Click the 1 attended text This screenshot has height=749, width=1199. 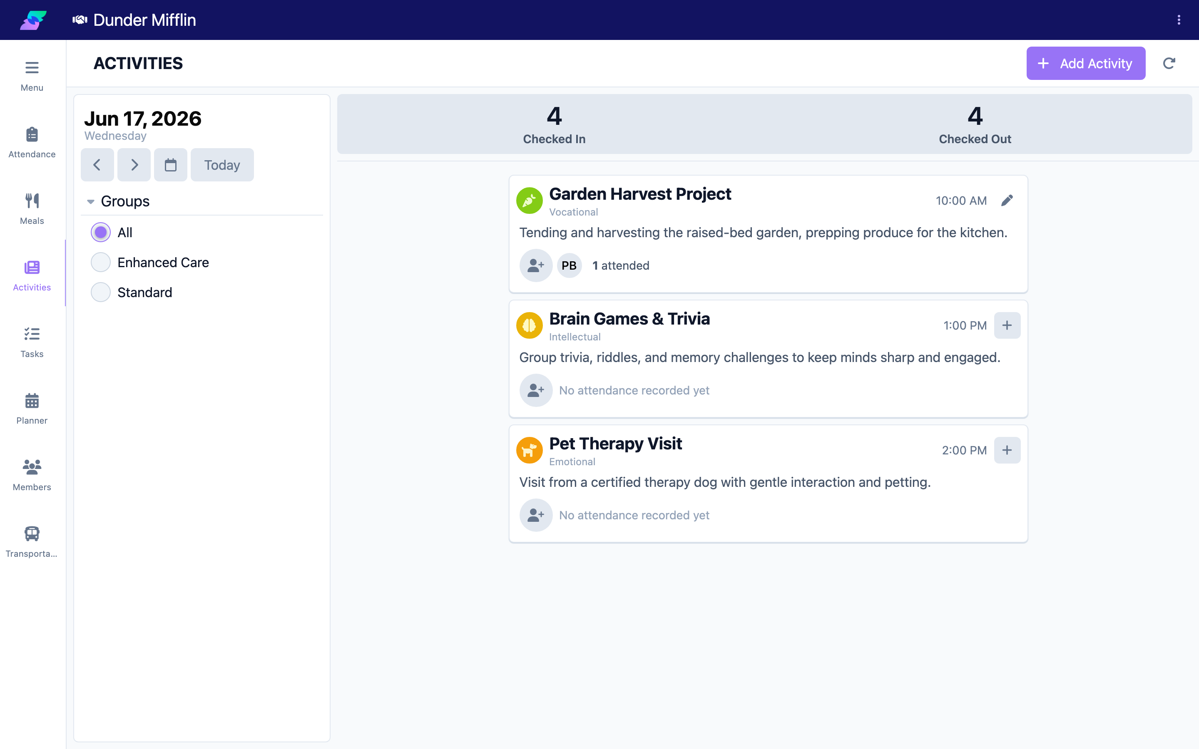point(621,265)
